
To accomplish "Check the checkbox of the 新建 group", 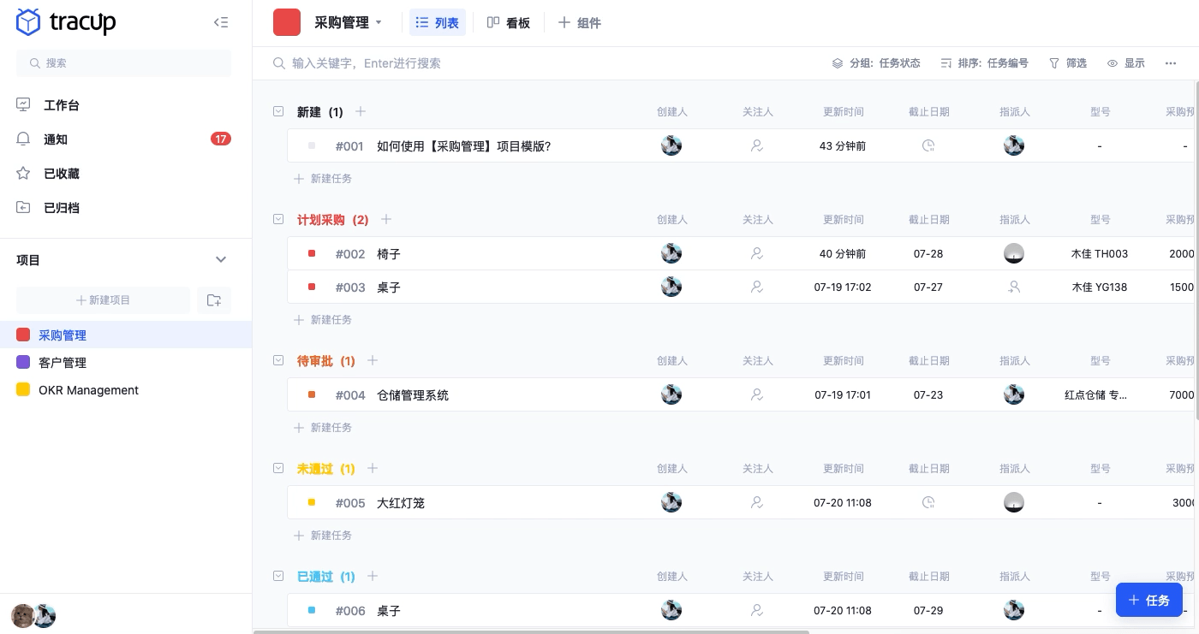I will (278, 111).
